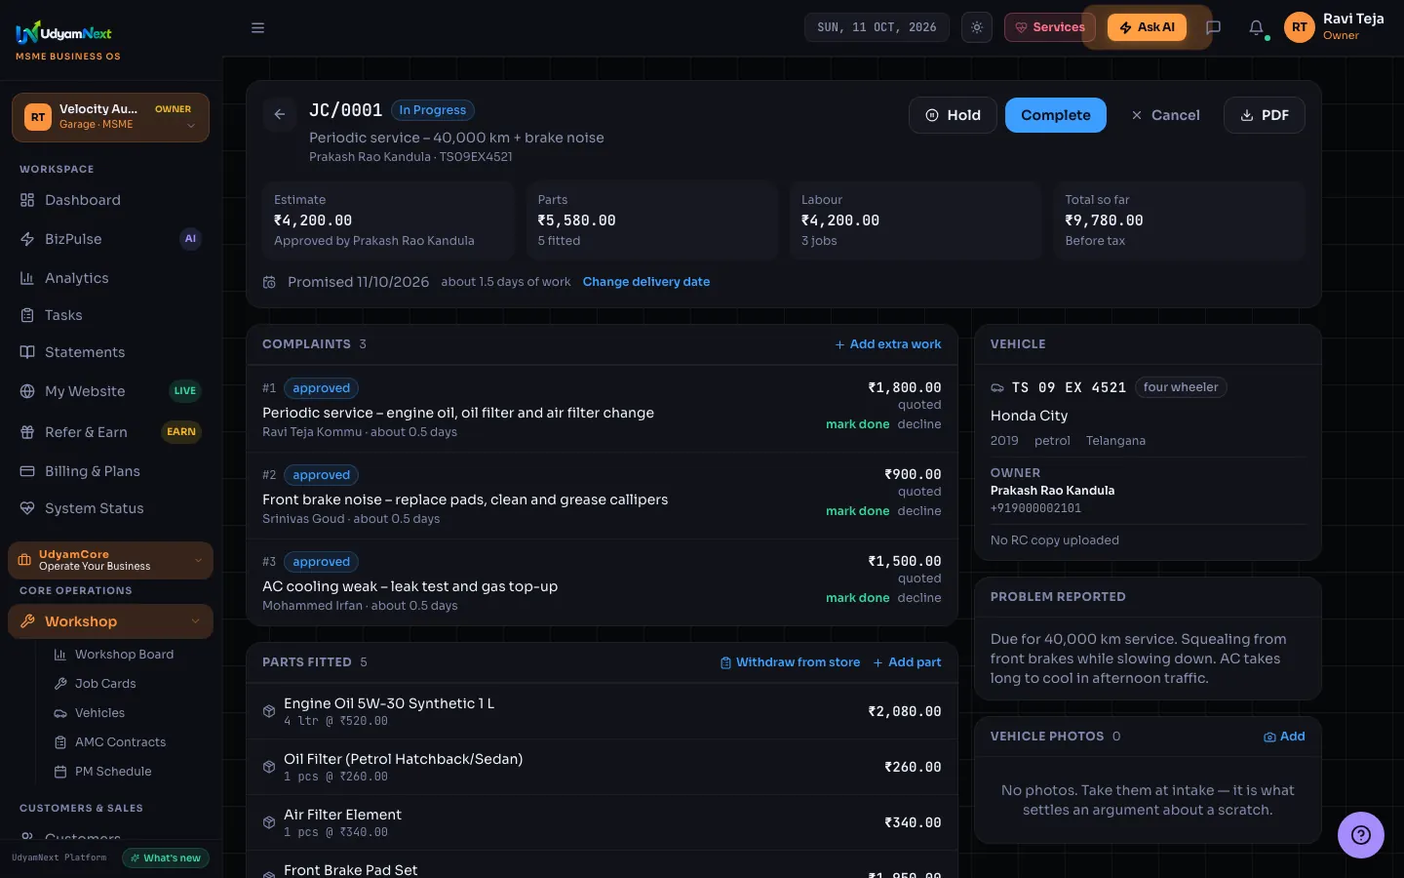This screenshot has width=1404, height=878.
Task: Open the notifications bell
Action: 1257,27
